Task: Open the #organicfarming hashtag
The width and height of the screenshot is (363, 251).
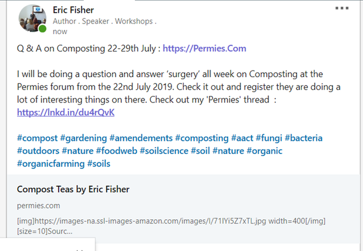Action: pyautogui.click(x=51, y=164)
